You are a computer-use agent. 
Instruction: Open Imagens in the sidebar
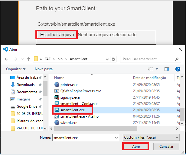26,99
